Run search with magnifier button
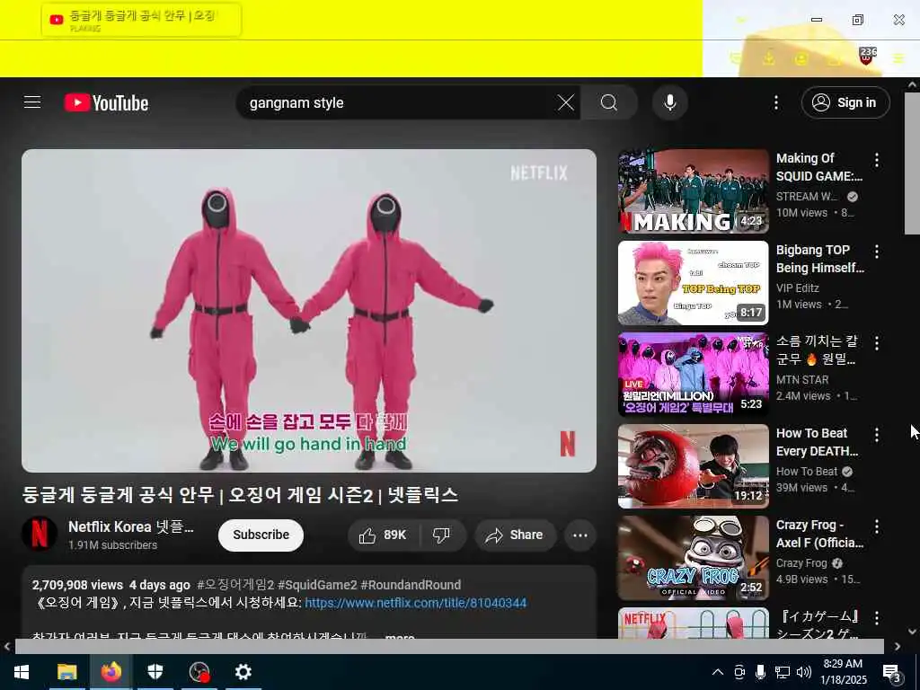Viewport: 920px width, 690px height. tap(609, 102)
